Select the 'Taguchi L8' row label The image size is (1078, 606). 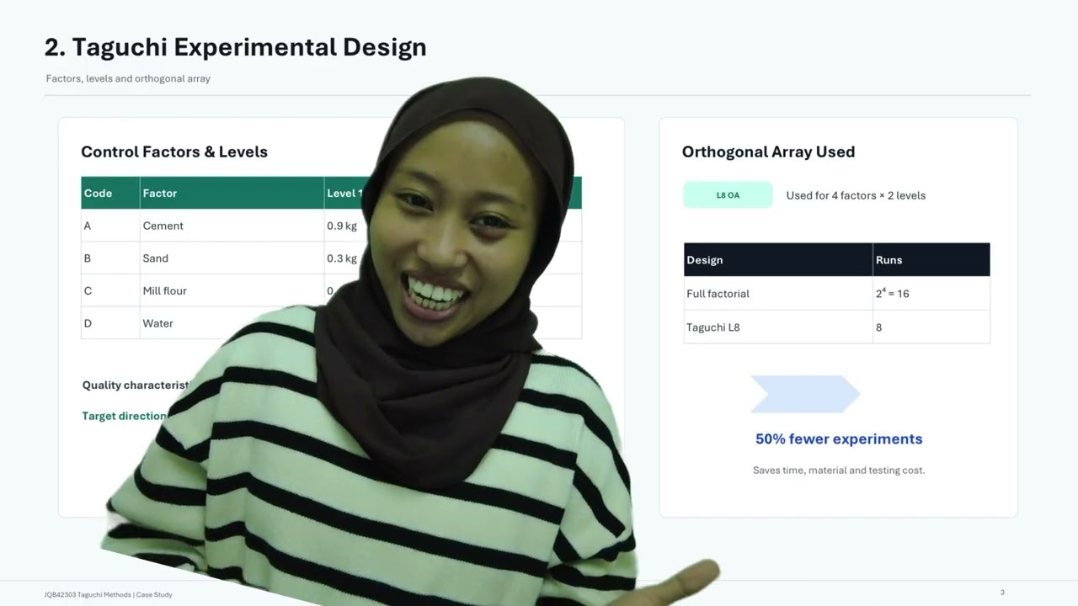pyautogui.click(x=713, y=327)
